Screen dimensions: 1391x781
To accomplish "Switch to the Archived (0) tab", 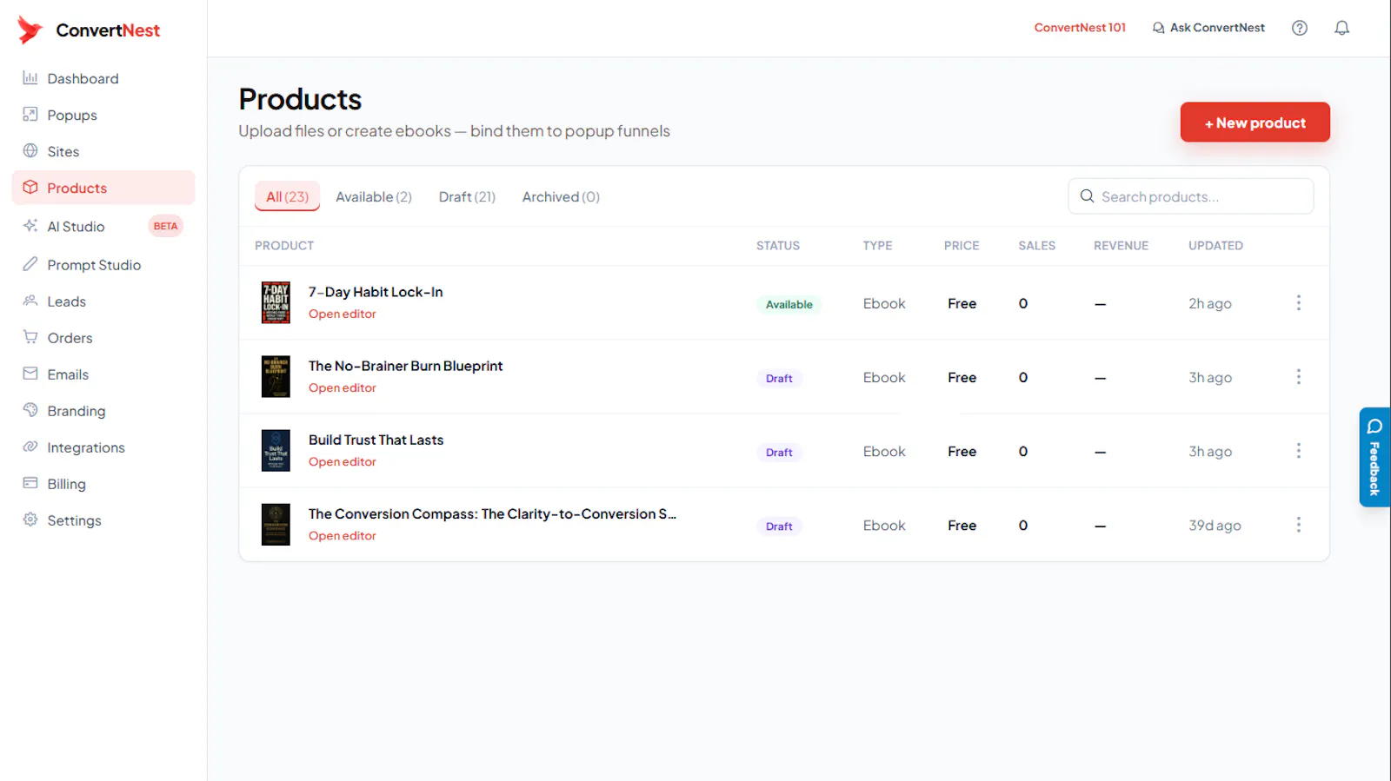I will tap(561, 196).
